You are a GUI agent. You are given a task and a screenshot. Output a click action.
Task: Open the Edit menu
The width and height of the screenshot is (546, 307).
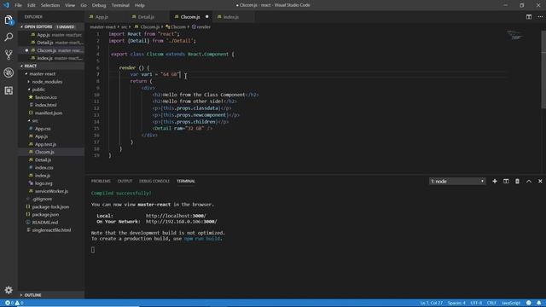coord(32,5)
